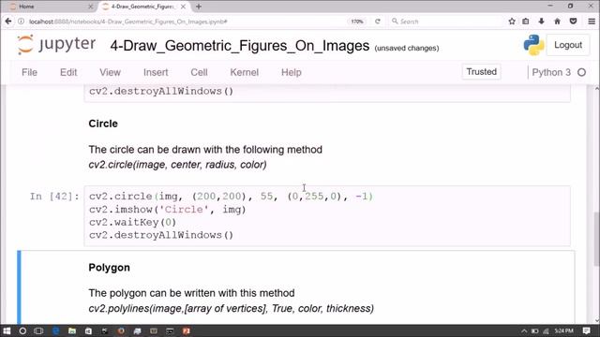The width and height of the screenshot is (600, 337).
Task: Open the Cell menu
Action: click(x=199, y=72)
